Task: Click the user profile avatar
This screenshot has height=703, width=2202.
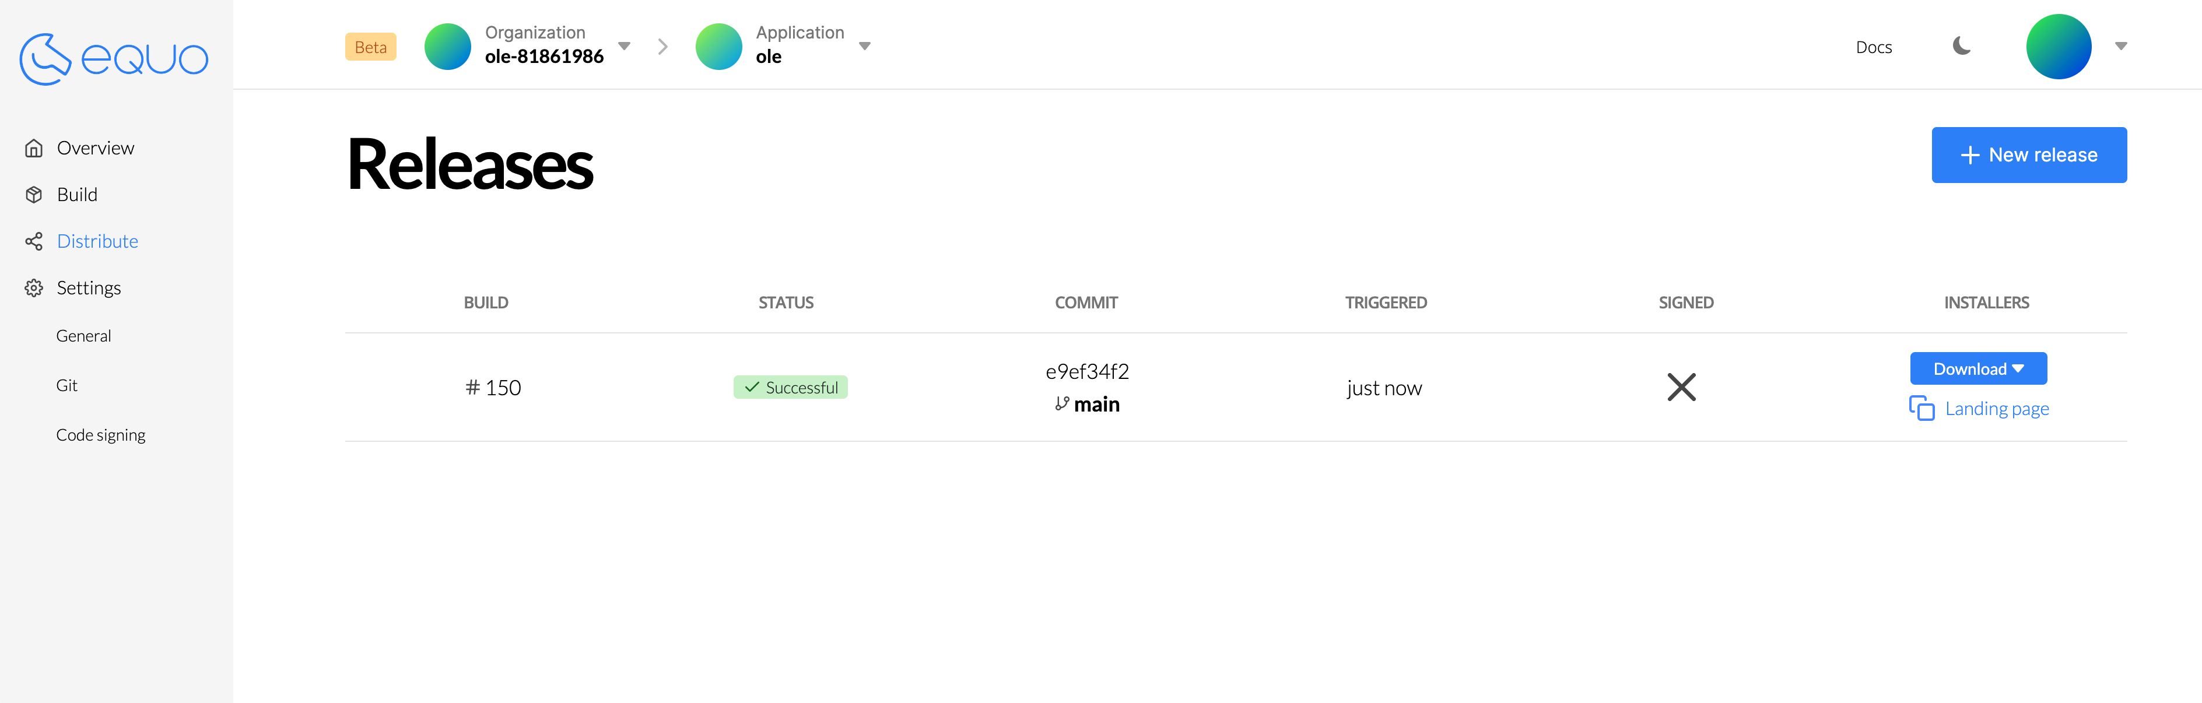Action: click(x=2059, y=47)
